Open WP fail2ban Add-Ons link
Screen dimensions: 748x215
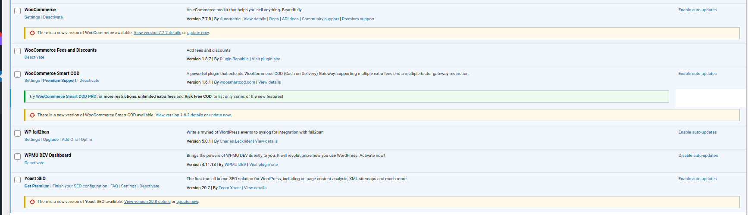point(69,140)
